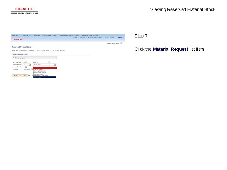Collapse the Search Criteria section
Image resolution: width=227 pixels, height=170 pixels.
tap(34, 58)
